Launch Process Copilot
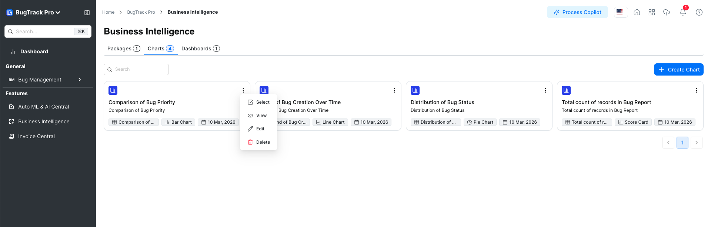The image size is (711, 227). [577, 12]
